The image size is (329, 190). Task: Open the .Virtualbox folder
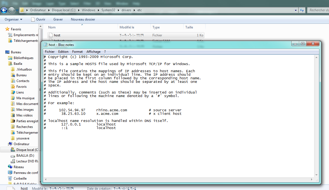22,69
